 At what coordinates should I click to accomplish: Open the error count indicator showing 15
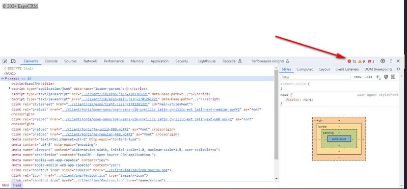(x=352, y=61)
